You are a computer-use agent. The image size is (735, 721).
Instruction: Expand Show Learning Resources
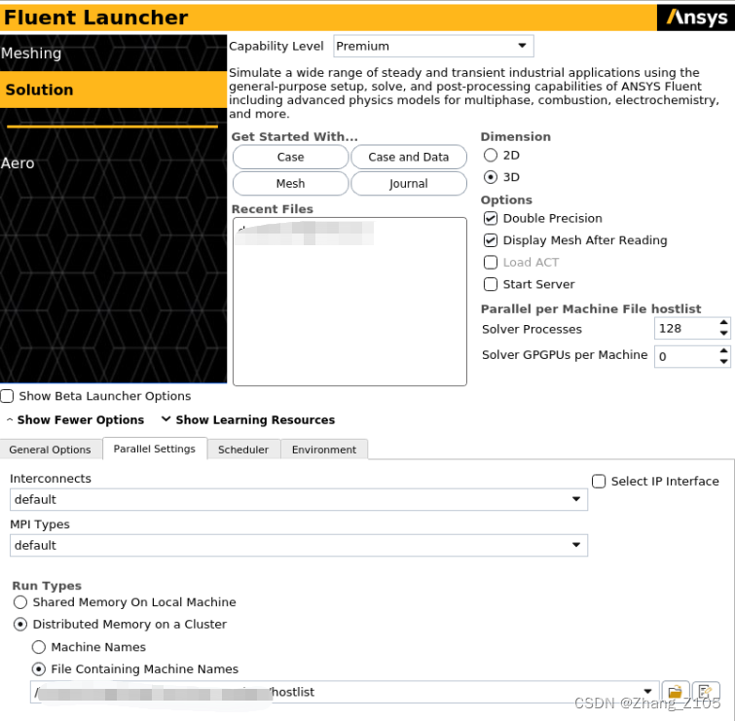[248, 420]
